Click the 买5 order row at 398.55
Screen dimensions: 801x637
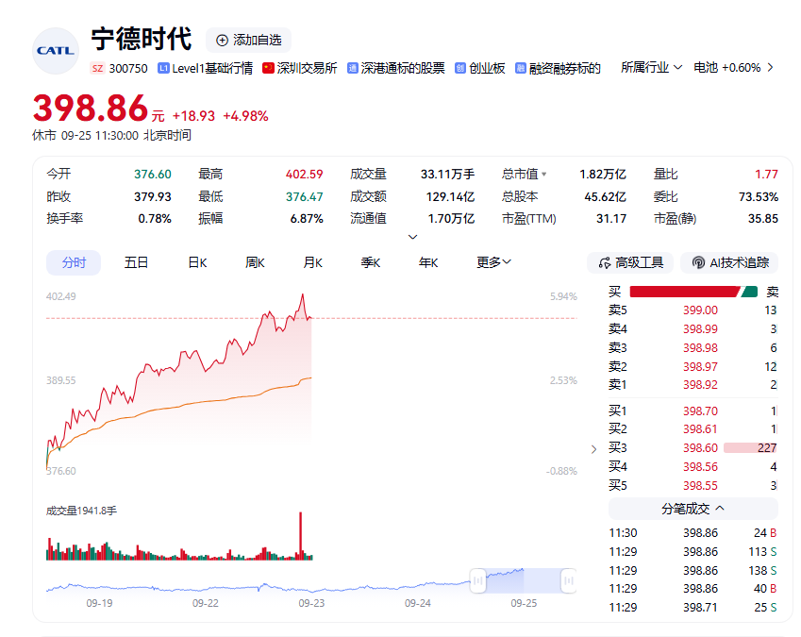coord(693,485)
